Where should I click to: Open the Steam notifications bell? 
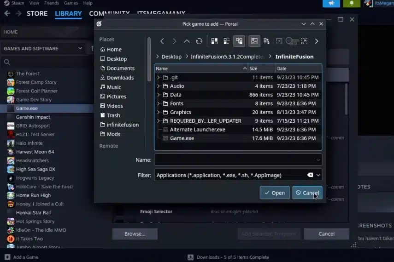click(352, 3)
